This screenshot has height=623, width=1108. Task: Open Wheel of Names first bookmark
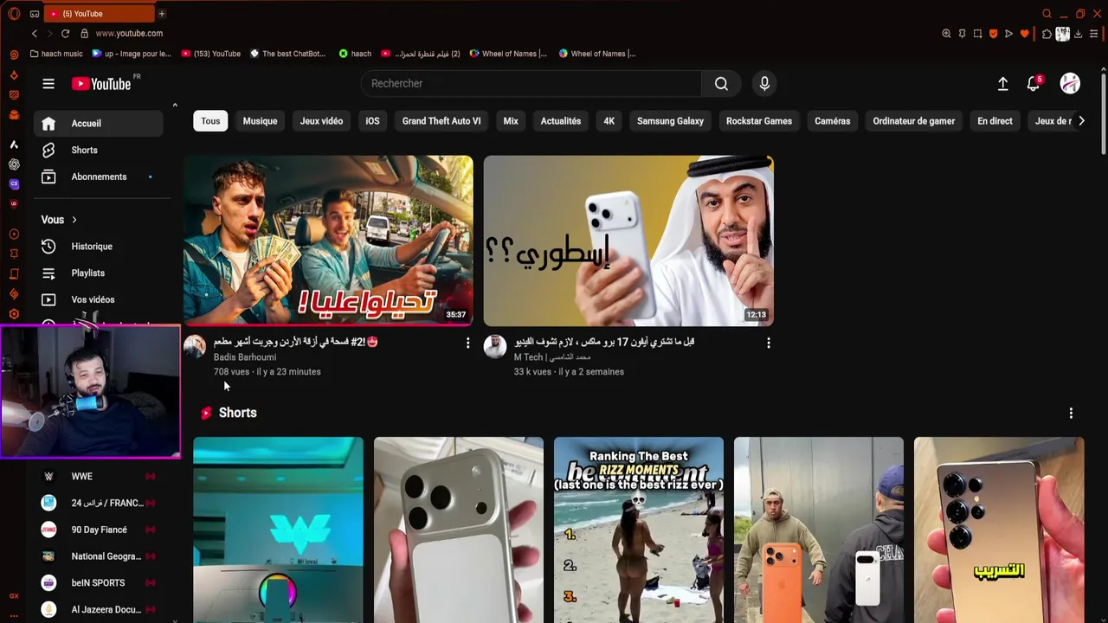pos(508,54)
